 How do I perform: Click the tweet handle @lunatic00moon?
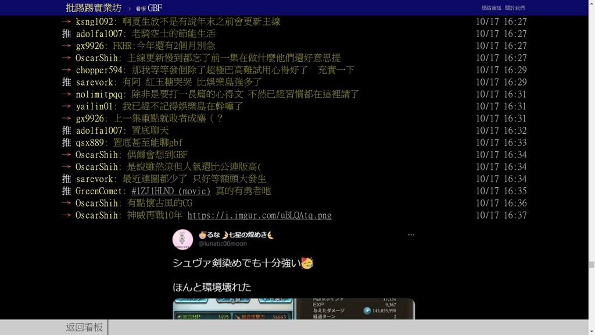[223, 244]
